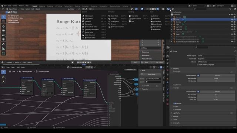Toggle viewport visibility of Light.001

tap(232, 27)
